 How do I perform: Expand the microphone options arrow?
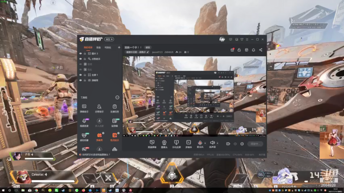tap(205, 143)
